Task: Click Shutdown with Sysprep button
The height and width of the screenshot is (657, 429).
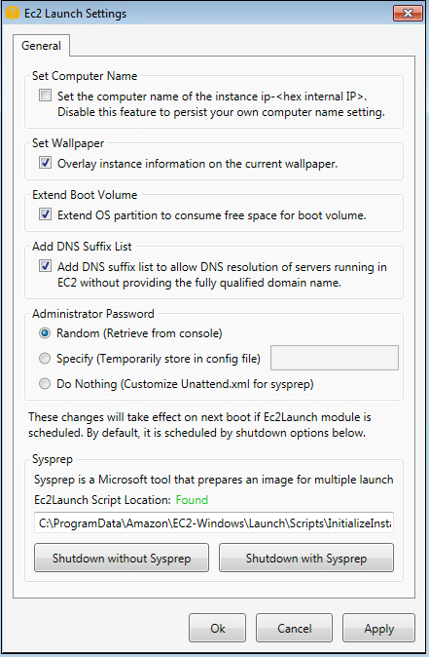Action: [x=306, y=558]
